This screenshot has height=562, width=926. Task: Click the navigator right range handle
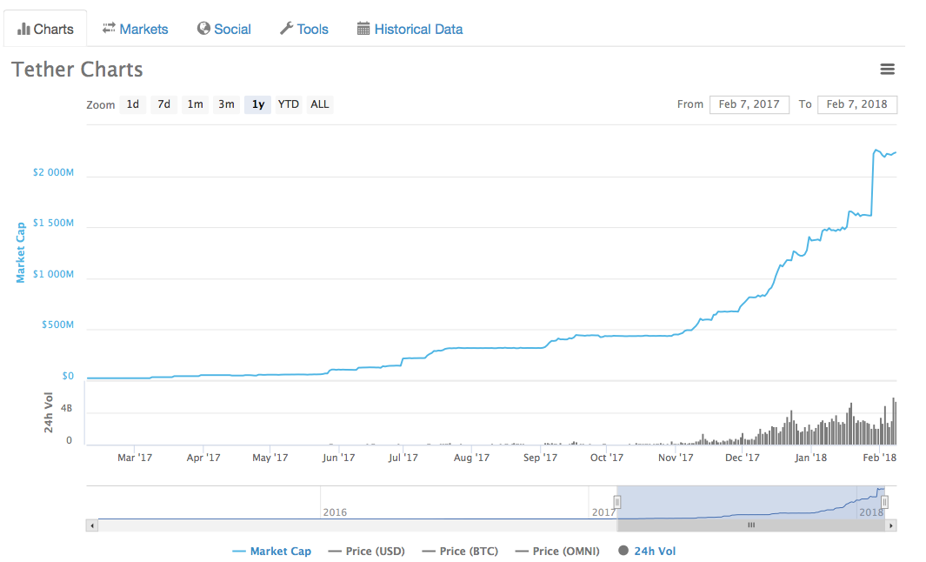pos(884,502)
